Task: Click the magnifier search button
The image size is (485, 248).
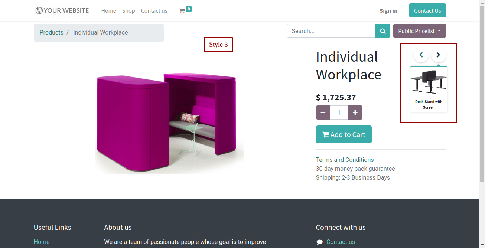Action: (383, 31)
